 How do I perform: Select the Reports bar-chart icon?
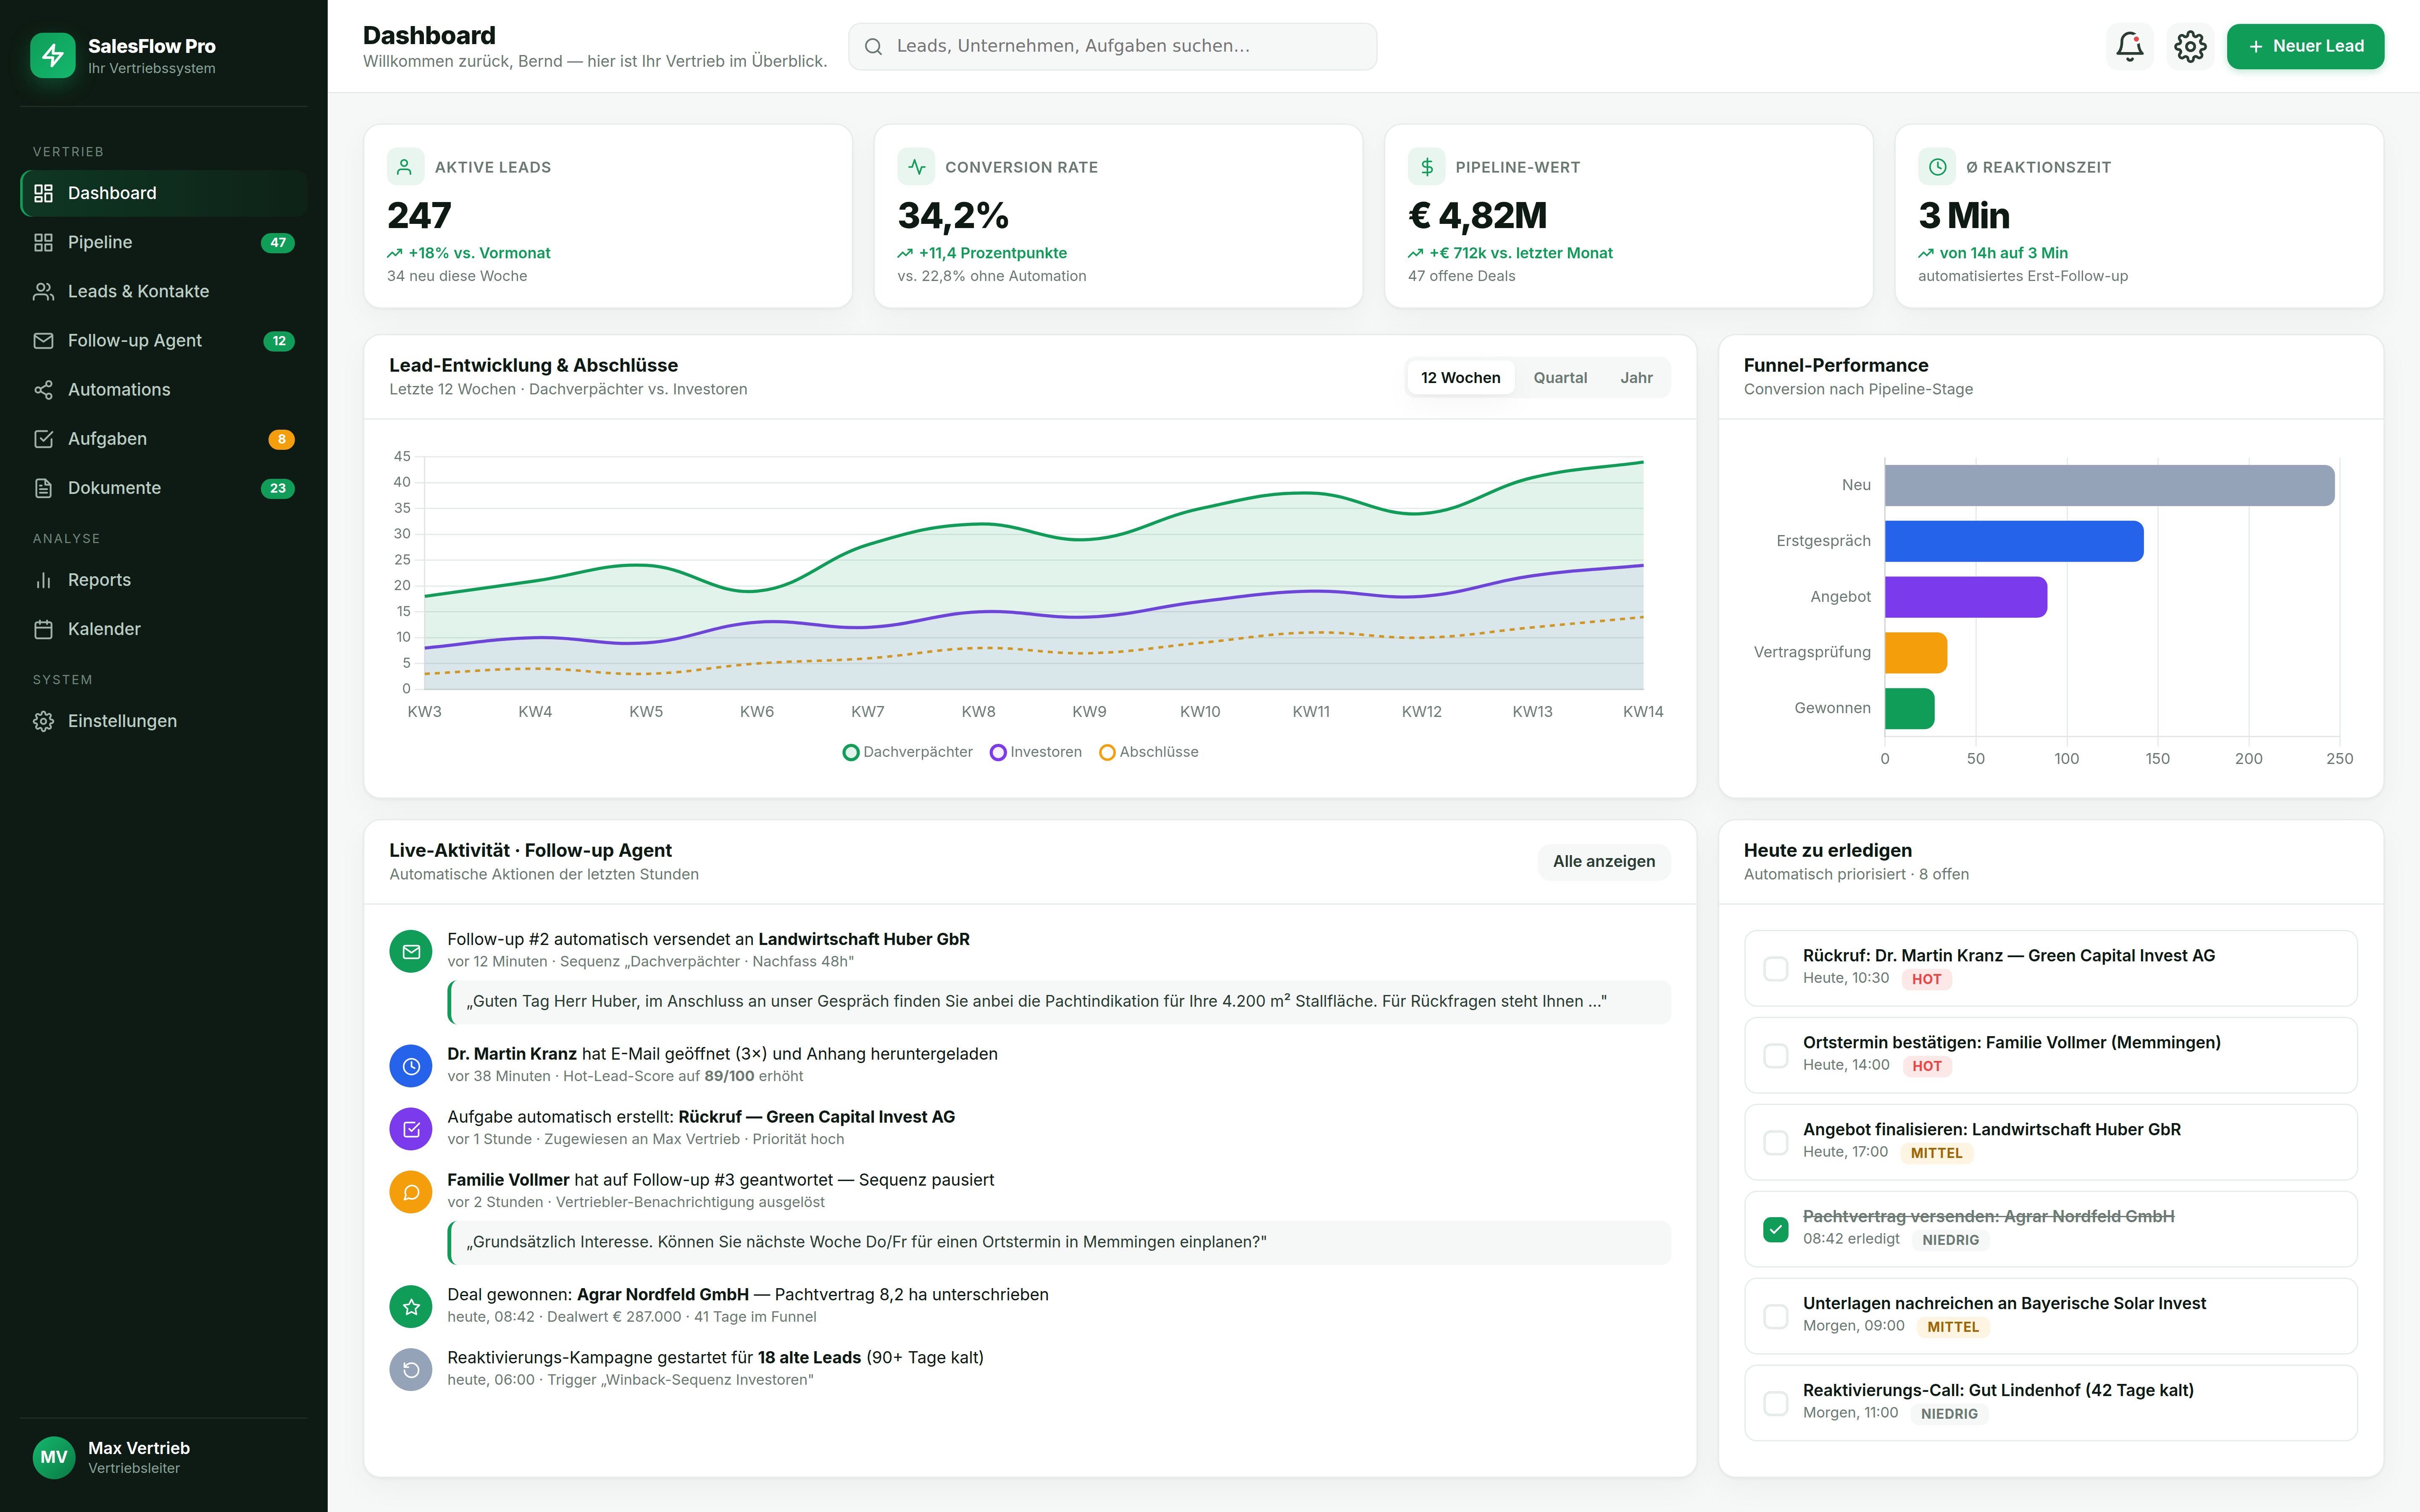click(44, 579)
